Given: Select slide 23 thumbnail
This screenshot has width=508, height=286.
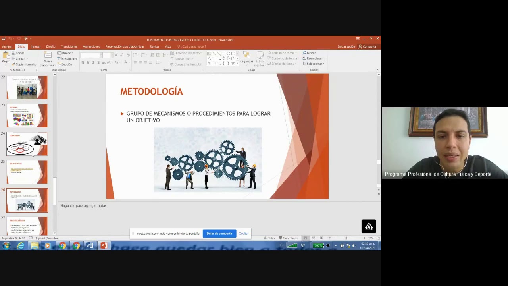Looking at the screenshot, I should coord(27,116).
